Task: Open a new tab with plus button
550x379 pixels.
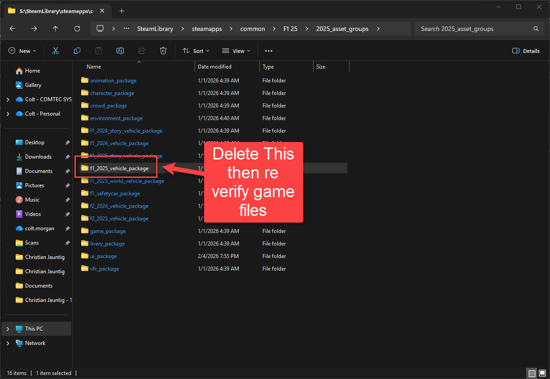Action: coord(122,11)
